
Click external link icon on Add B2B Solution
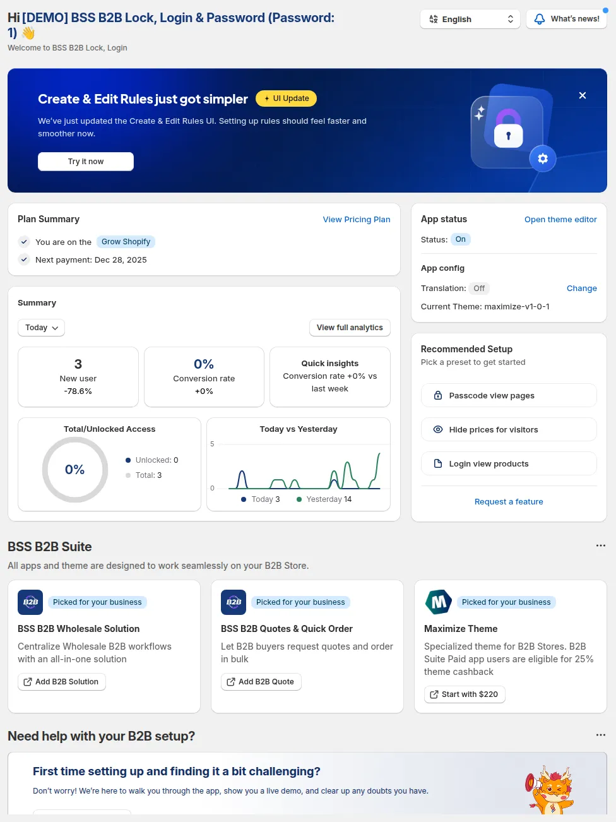pyautogui.click(x=28, y=682)
